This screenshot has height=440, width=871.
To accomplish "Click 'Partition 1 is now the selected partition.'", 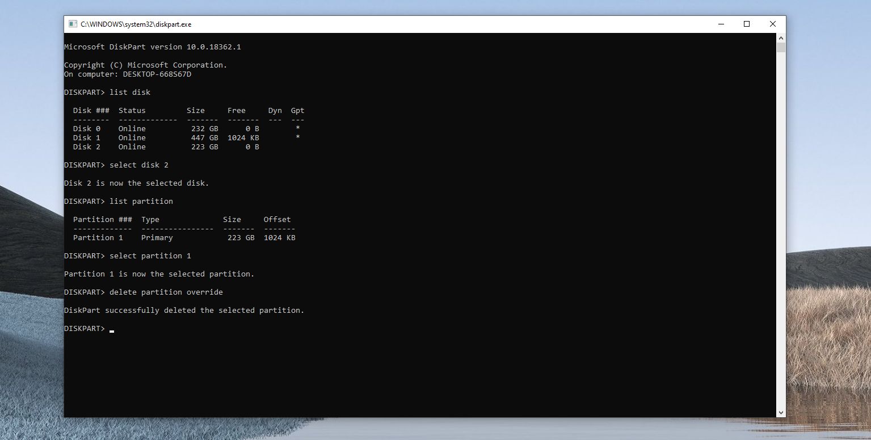I will pos(159,274).
